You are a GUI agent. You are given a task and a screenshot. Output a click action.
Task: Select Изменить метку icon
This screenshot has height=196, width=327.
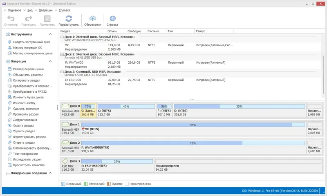(9, 102)
